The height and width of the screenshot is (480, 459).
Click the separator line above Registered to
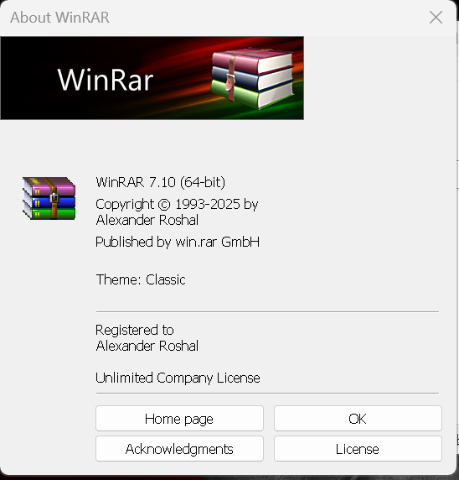coord(267,311)
